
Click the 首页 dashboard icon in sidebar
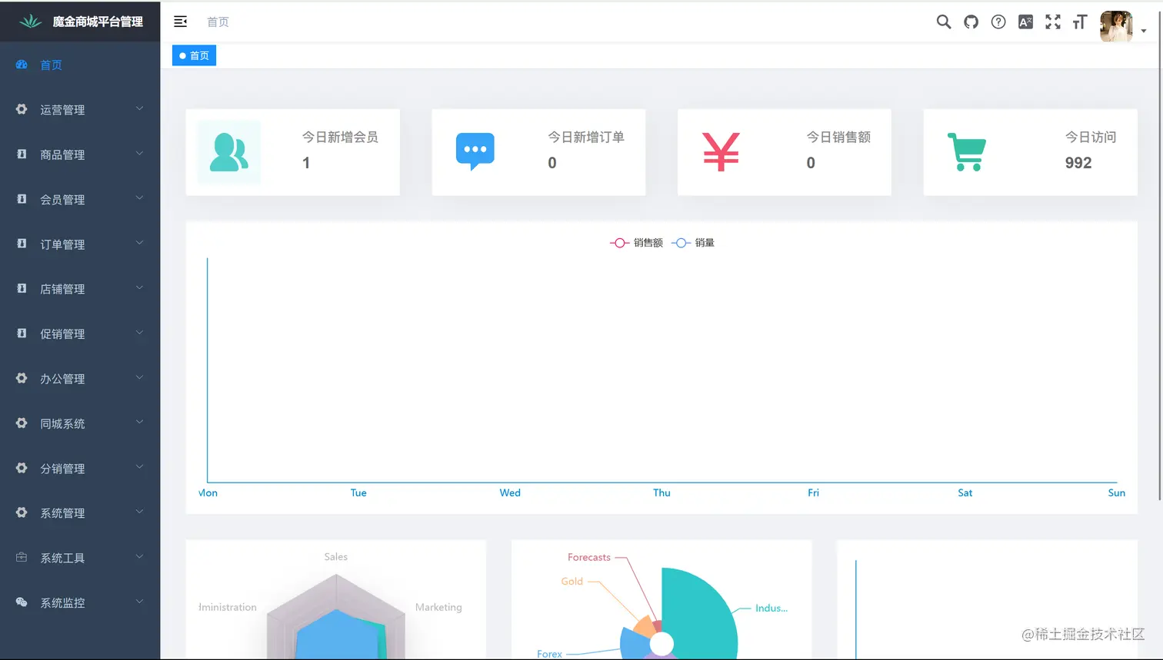22,65
